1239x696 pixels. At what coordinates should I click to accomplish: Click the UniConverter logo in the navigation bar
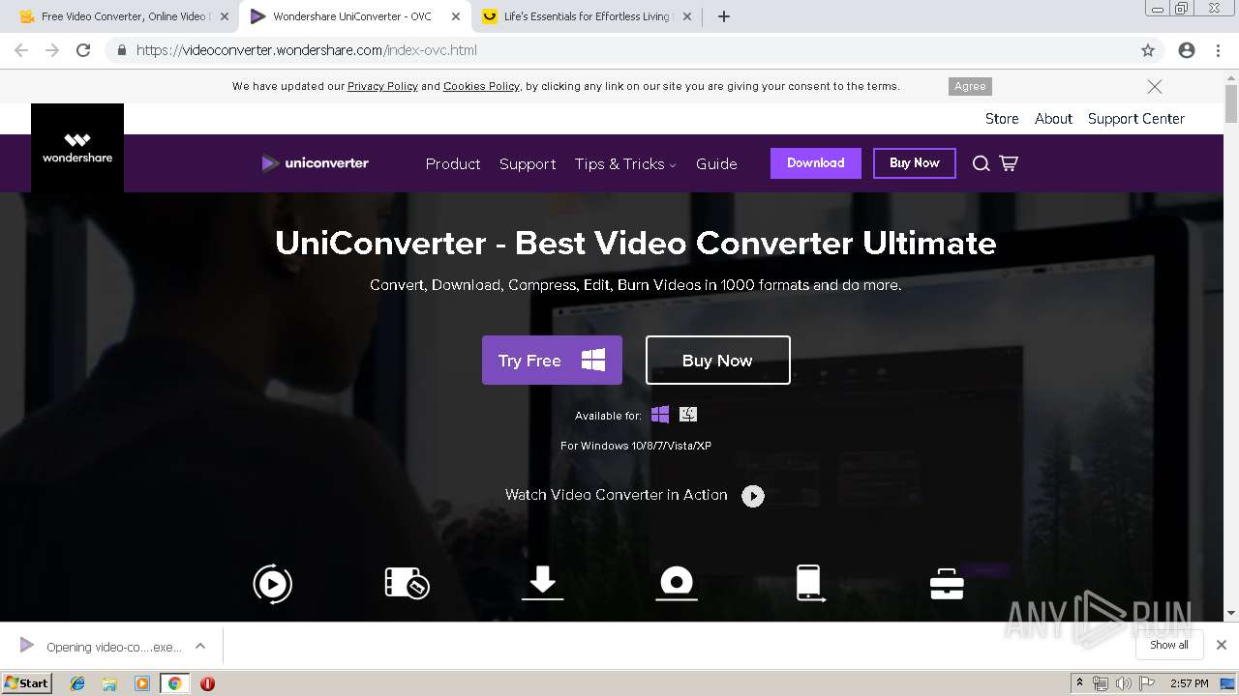316,163
